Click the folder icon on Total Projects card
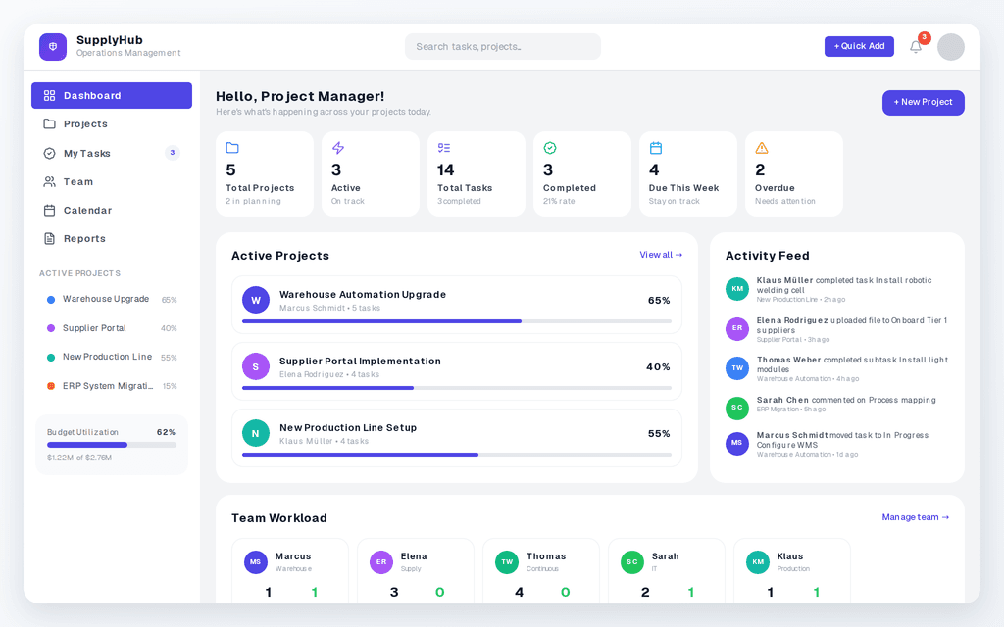Viewport: 1004px width, 627px height. pyautogui.click(x=232, y=148)
